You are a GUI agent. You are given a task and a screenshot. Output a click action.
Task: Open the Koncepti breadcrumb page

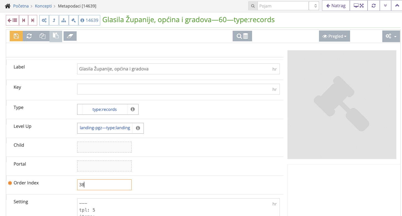[x=44, y=6]
